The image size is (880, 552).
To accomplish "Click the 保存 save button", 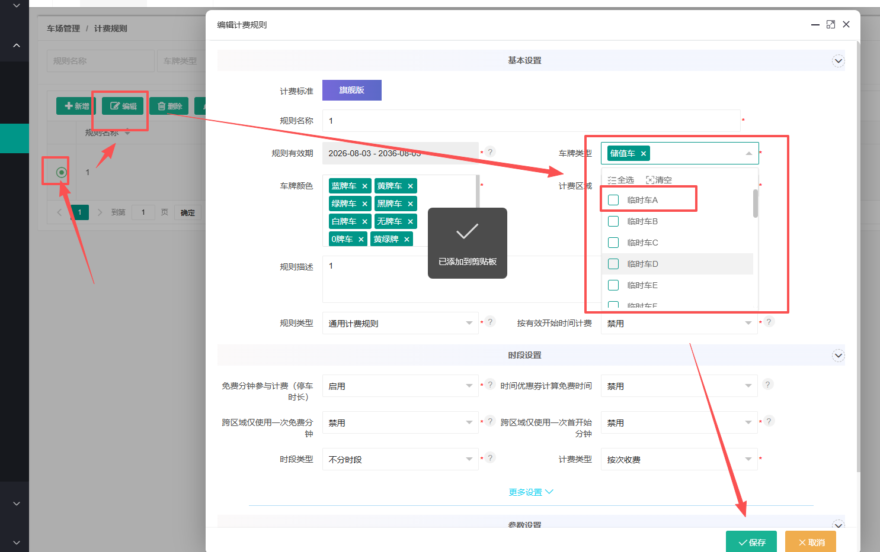I will click(751, 542).
